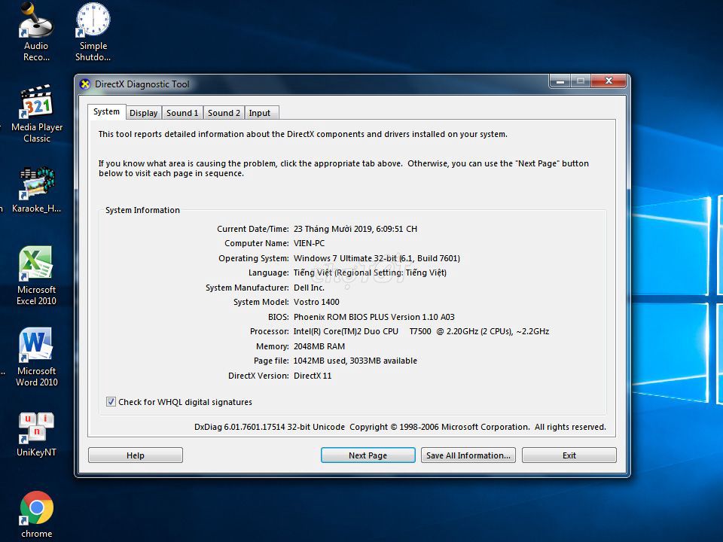
Task: Click the System Model value Vostro 1400
Action: [316, 303]
